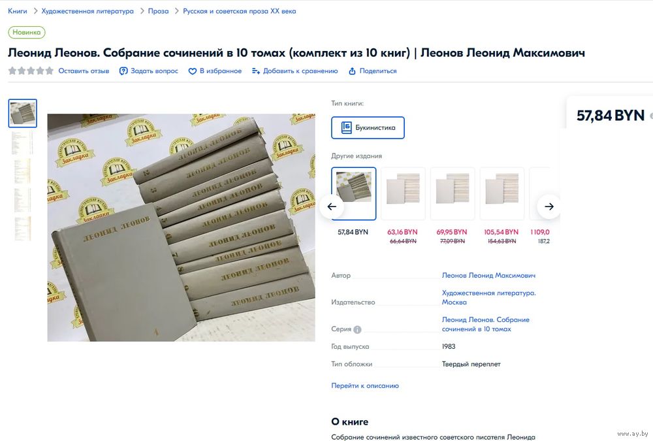
Task: Rate the book using the star icons
Action: click(31, 71)
